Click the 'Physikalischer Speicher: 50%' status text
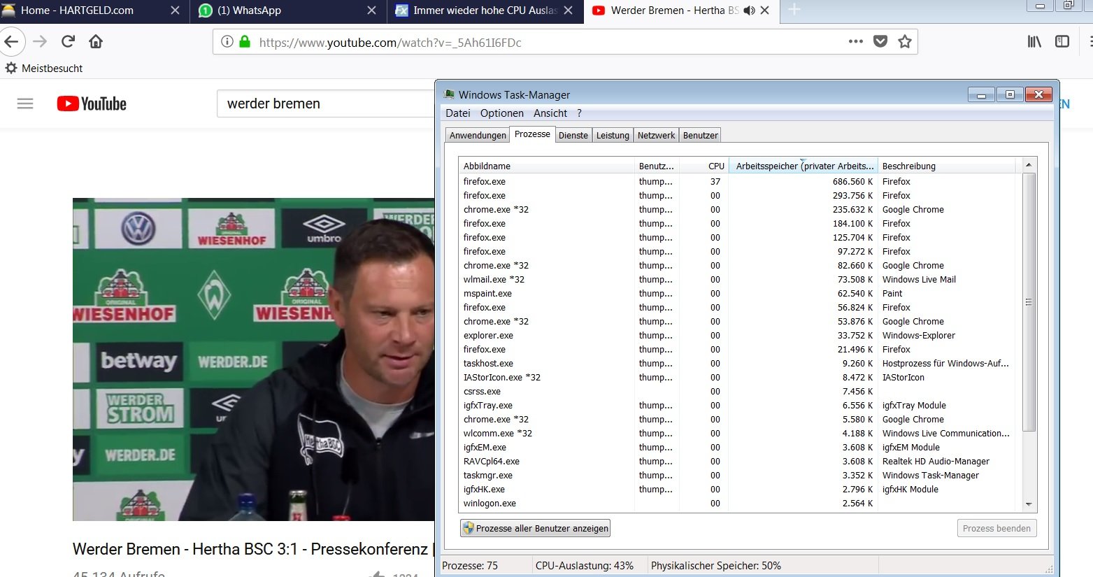Screen dimensions: 1093x577 (716, 566)
